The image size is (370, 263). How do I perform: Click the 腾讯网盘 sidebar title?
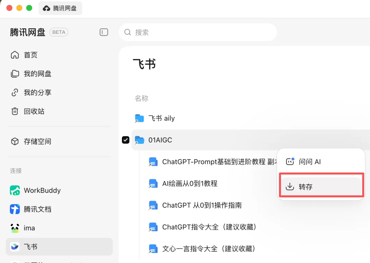pyautogui.click(x=28, y=32)
